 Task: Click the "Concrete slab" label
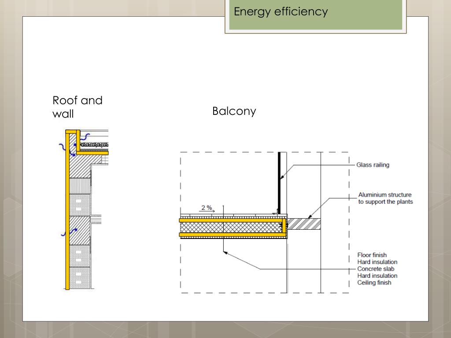point(376,269)
